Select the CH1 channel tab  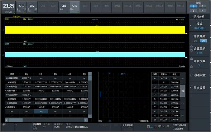pos(21,7)
